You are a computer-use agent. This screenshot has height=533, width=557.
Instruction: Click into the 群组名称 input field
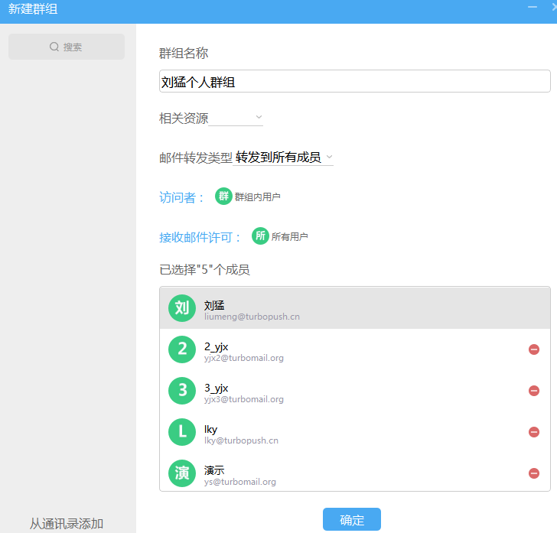pyautogui.click(x=354, y=82)
